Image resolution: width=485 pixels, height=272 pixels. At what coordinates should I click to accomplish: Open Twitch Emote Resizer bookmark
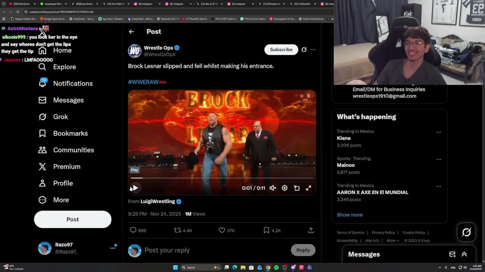[x=311, y=19]
